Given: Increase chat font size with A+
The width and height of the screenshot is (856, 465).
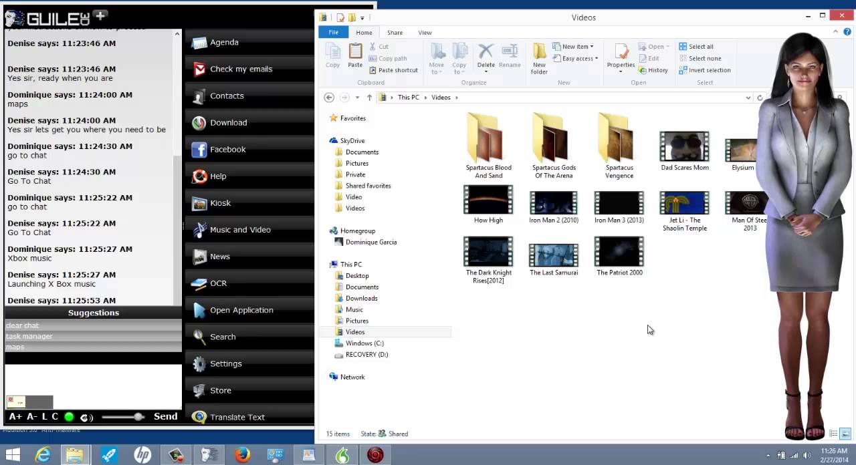Looking at the screenshot, I should [x=15, y=416].
